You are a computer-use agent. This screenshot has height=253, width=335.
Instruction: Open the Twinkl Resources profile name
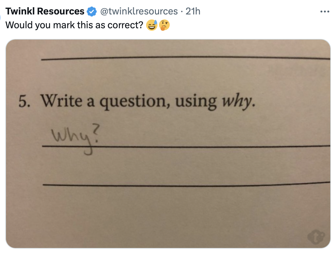[x=45, y=12]
